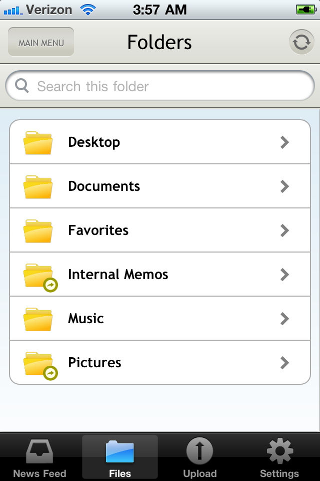Open the Music folder label
This screenshot has width=320, height=481.
(x=86, y=319)
